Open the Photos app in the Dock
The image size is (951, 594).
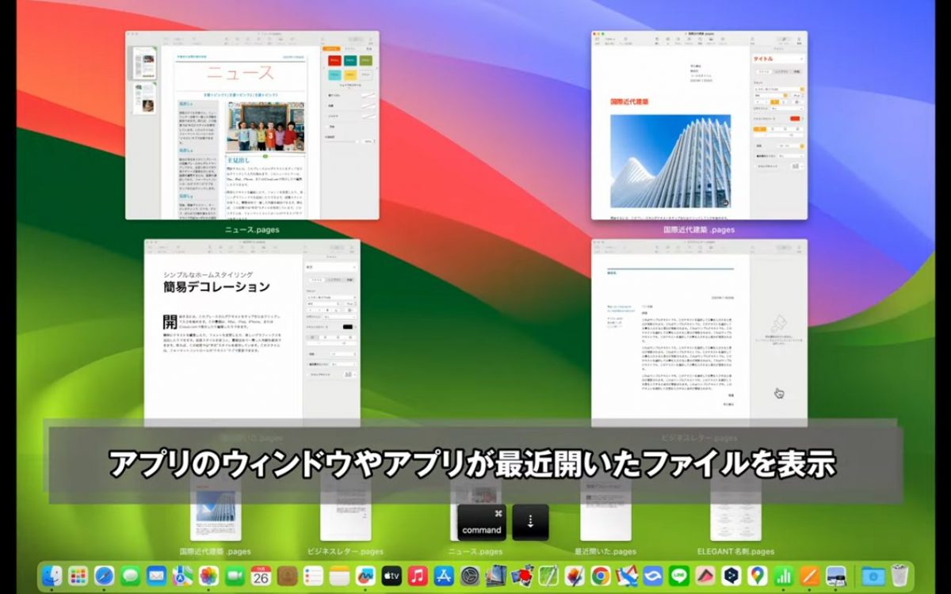[208, 576]
